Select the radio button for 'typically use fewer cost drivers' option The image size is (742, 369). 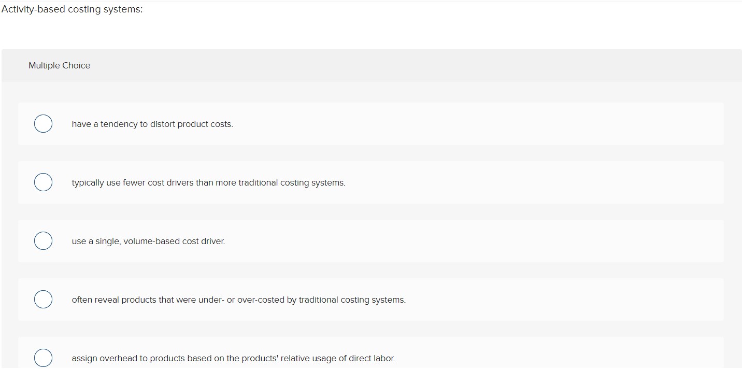click(43, 182)
